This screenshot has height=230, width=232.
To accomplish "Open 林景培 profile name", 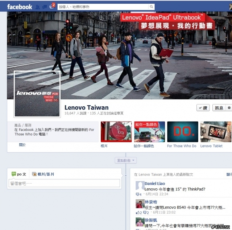I will pos(151,202).
